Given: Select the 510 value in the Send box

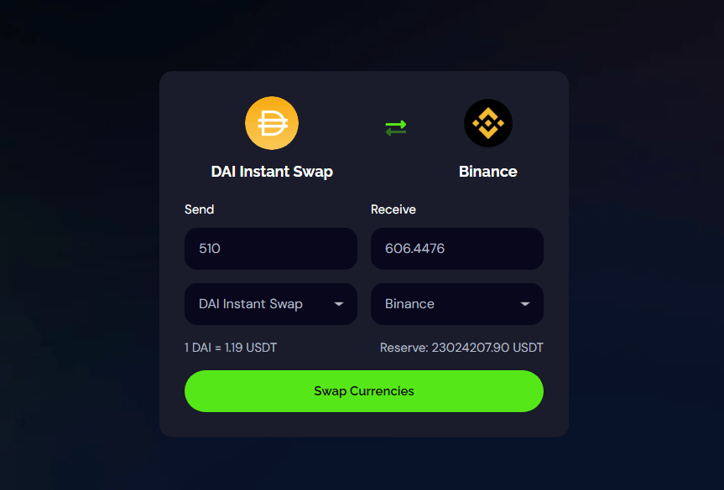Looking at the screenshot, I should click(210, 249).
